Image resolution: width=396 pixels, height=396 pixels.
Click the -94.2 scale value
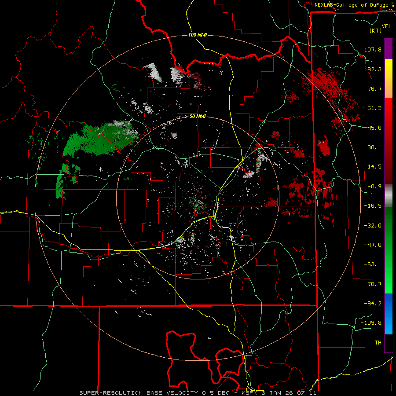tap(373, 304)
